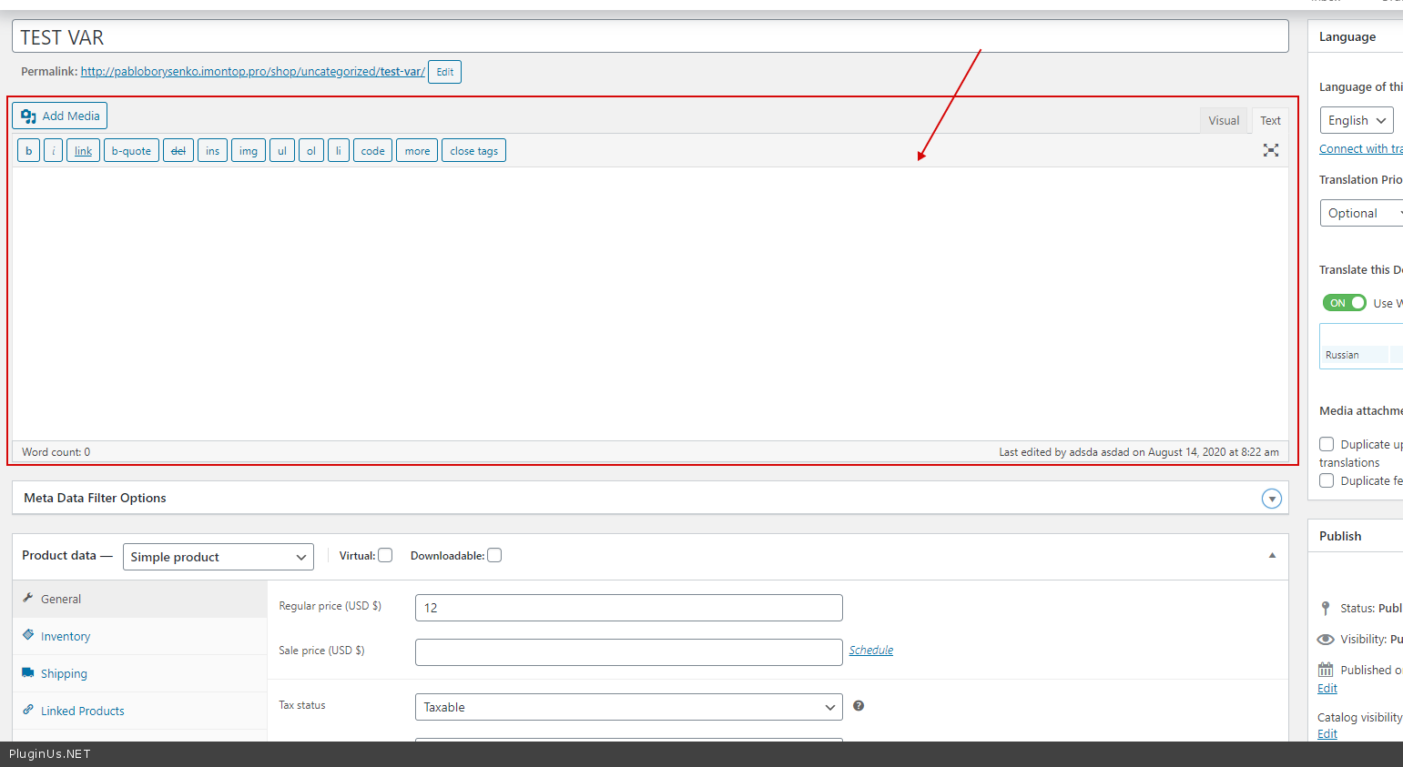The width and height of the screenshot is (1403, 767).
Task: Open the Inventory product data tab
Action: (x=140, y=636)
